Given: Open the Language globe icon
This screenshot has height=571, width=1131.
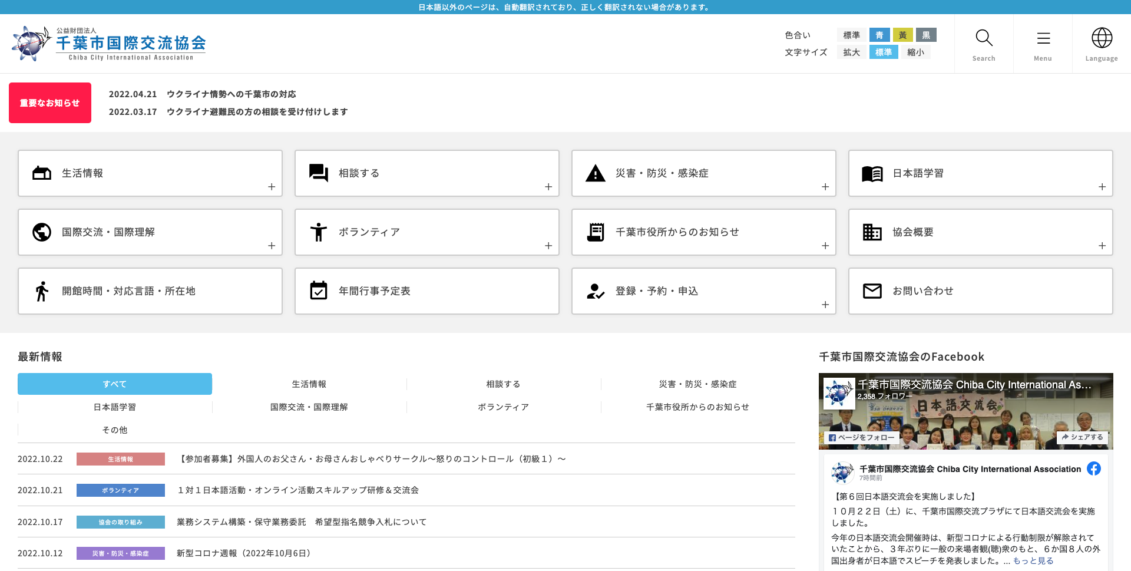Looking at the screenshot, I should [1101, 38].
